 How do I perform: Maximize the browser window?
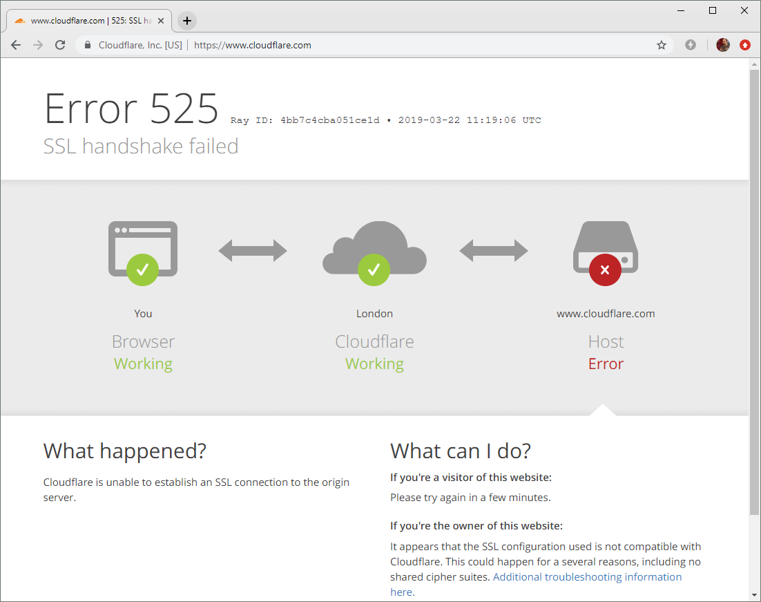(713, 10)
